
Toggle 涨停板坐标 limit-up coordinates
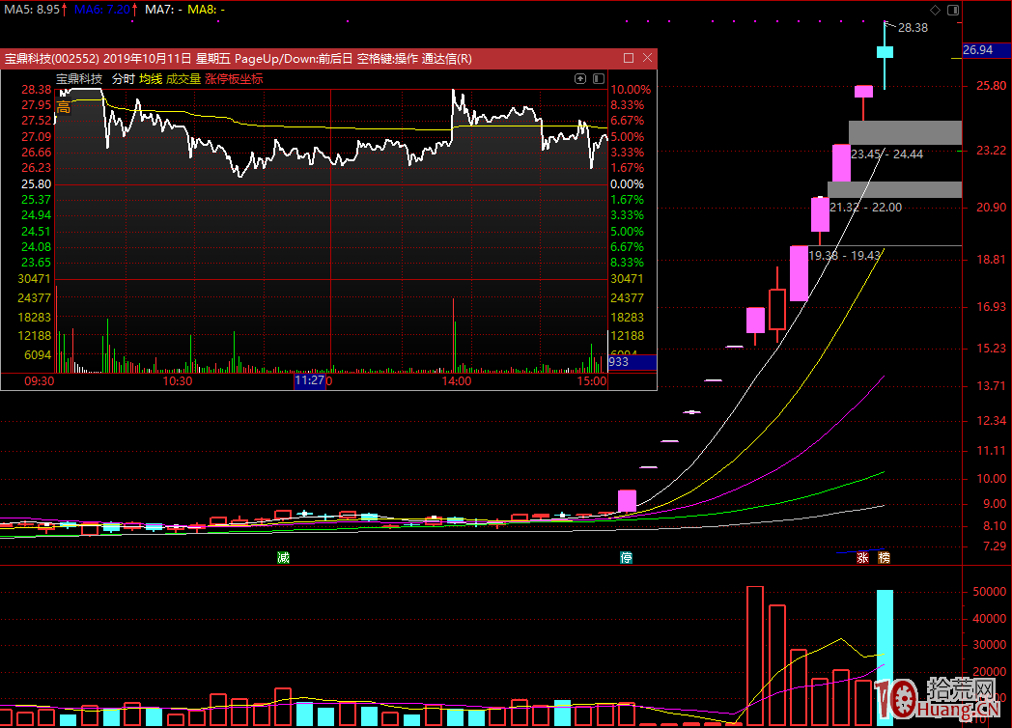click(234, 79)
